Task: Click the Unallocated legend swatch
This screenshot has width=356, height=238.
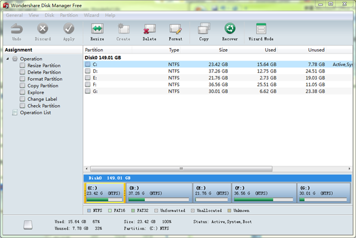Action: (x=193, y=211)
